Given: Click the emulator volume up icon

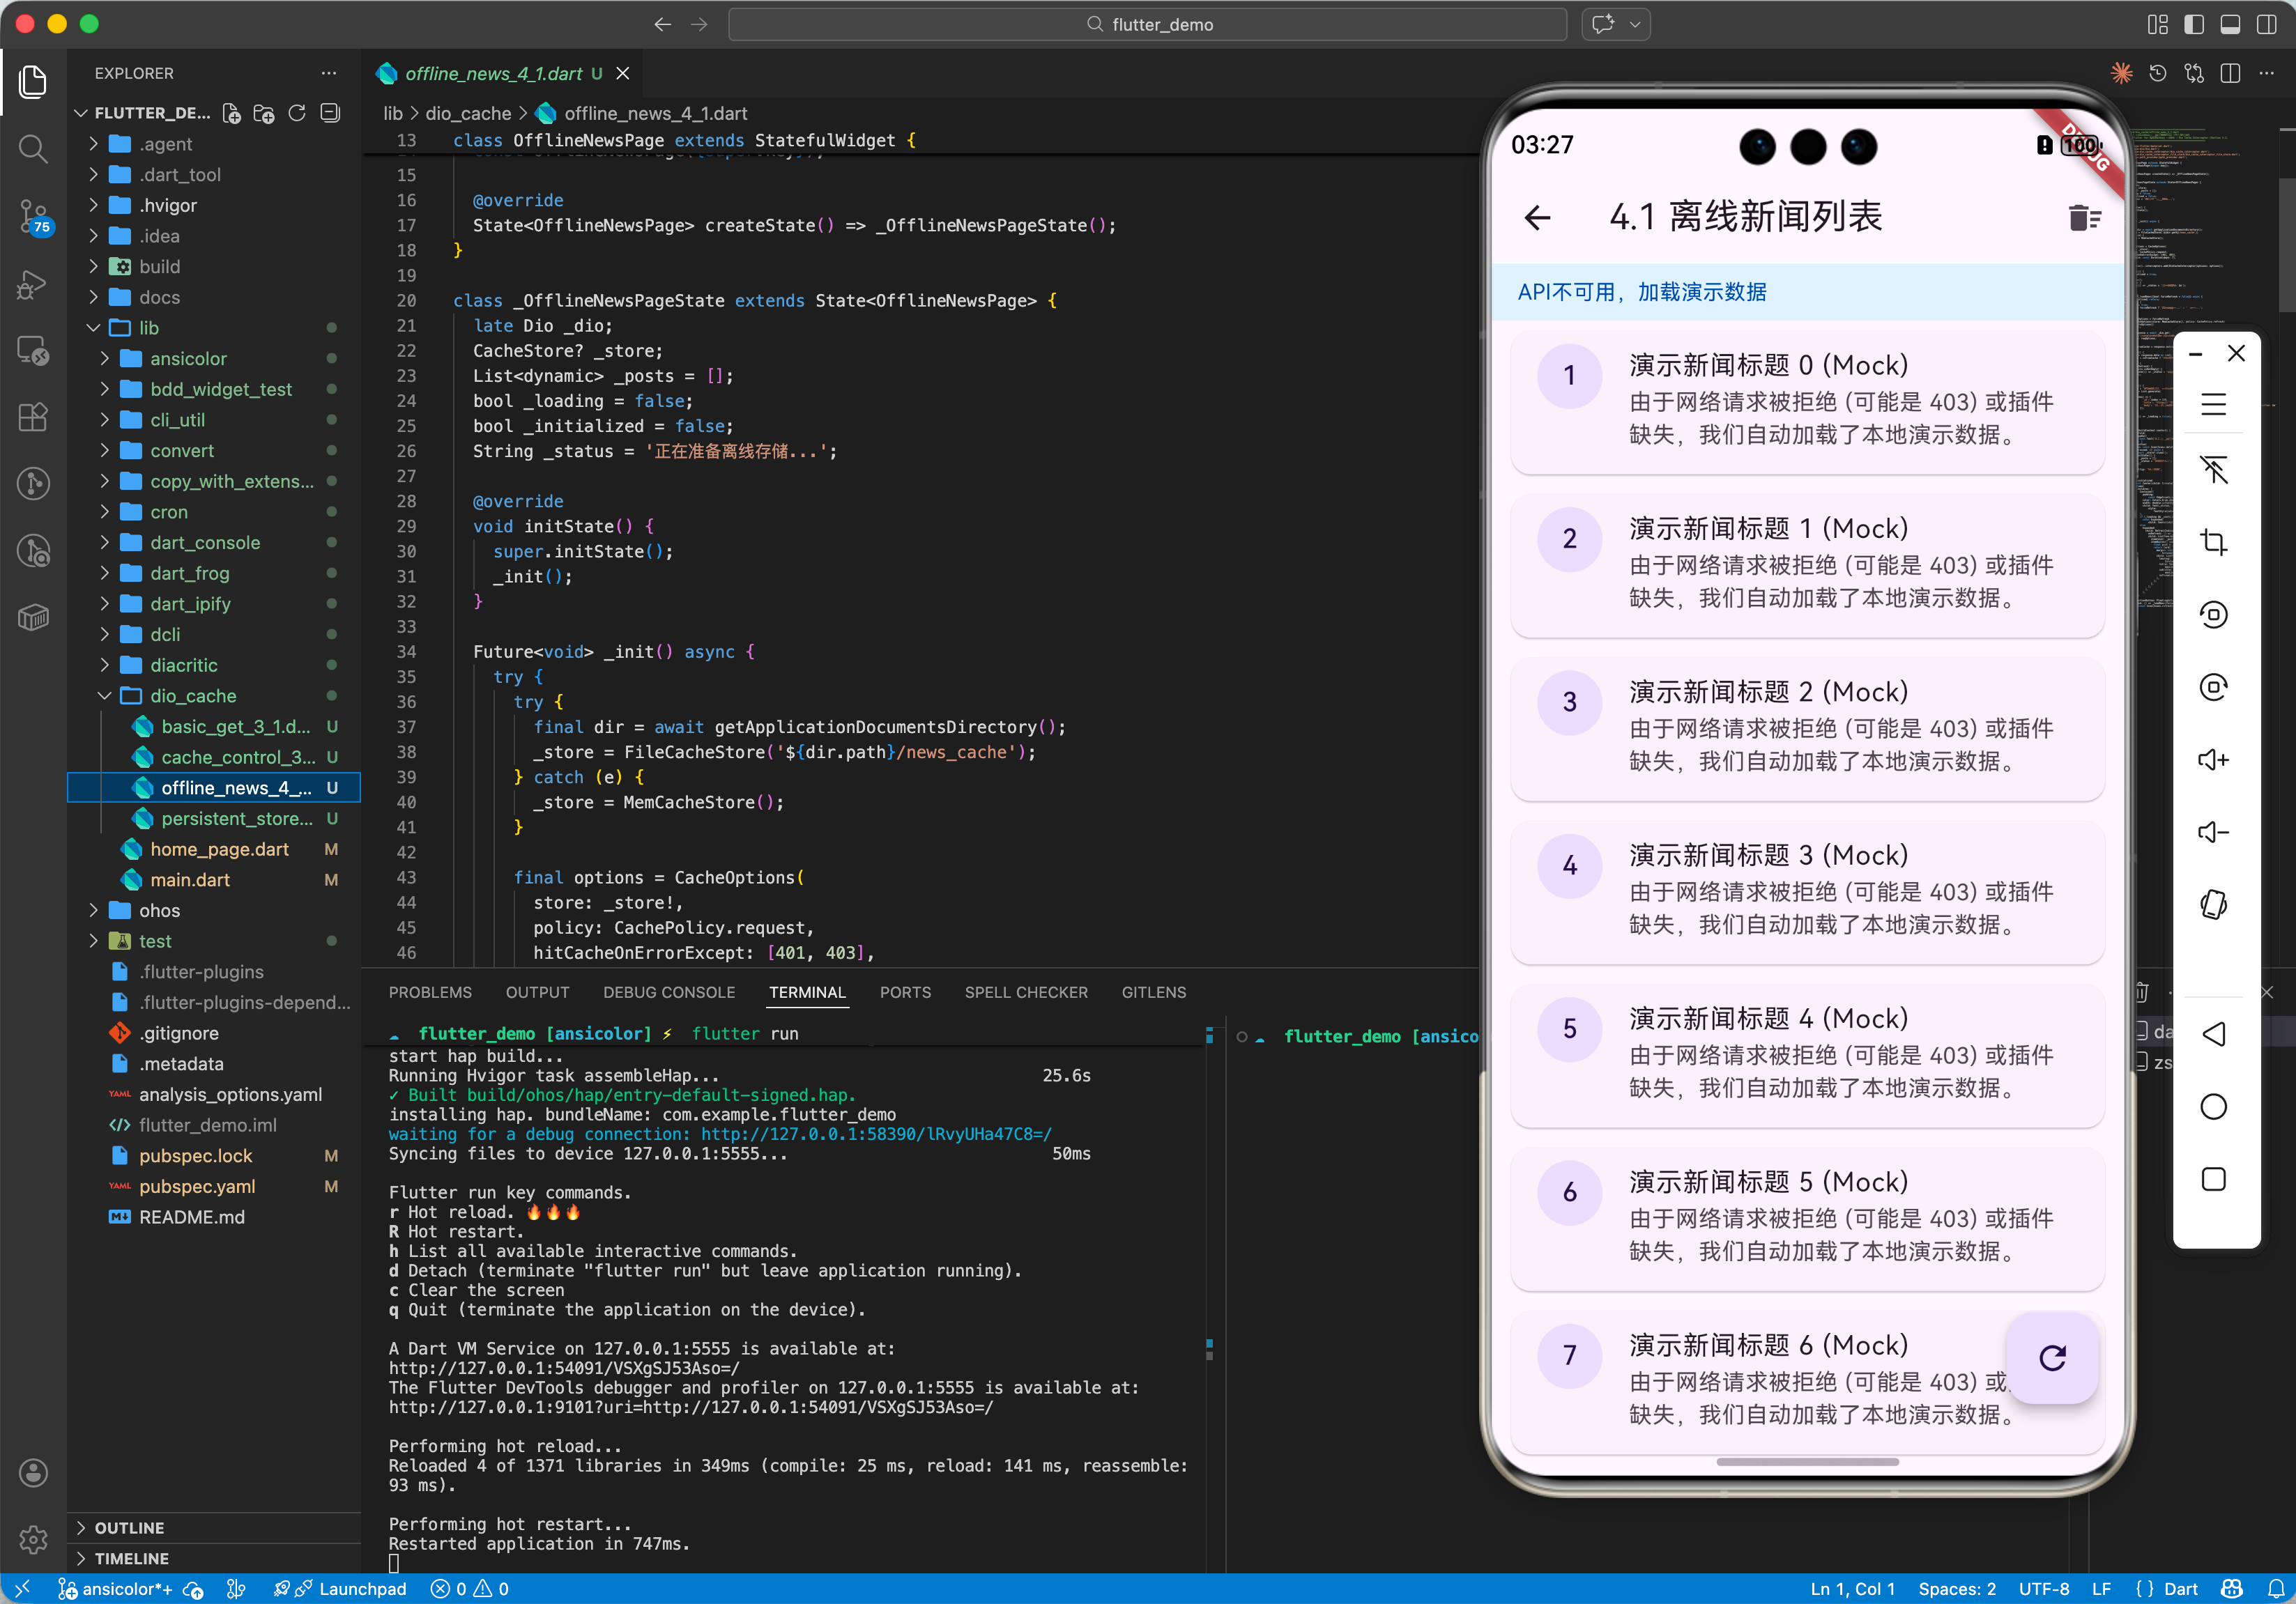Looking at the screenshot, I should point(2213,760).
